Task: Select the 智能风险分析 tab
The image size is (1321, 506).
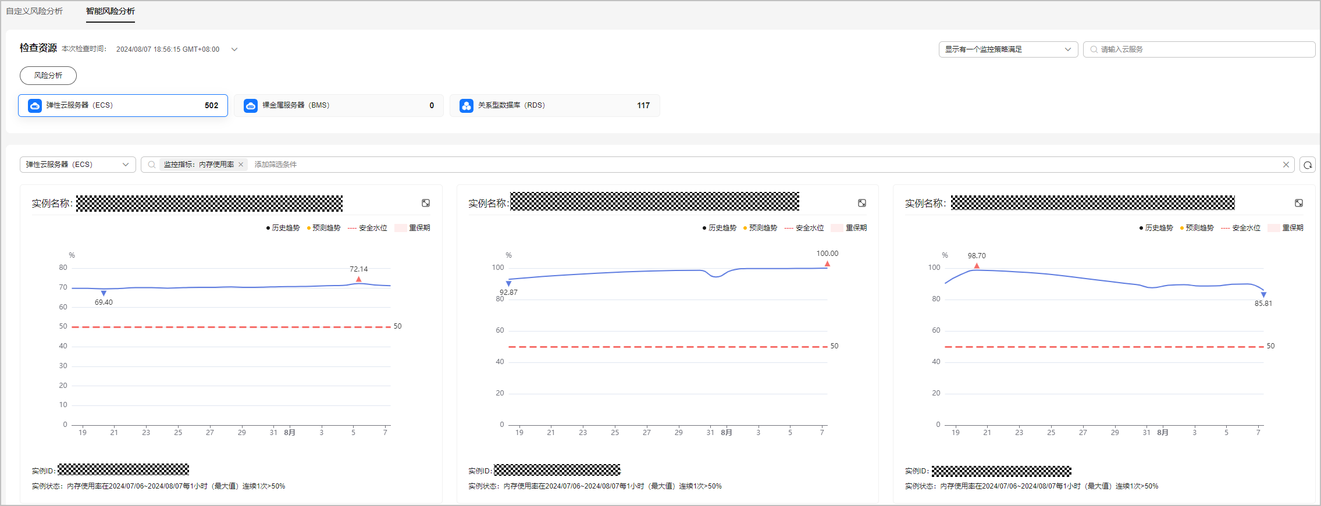Action: pyautogui.click(x=111, y=11)
